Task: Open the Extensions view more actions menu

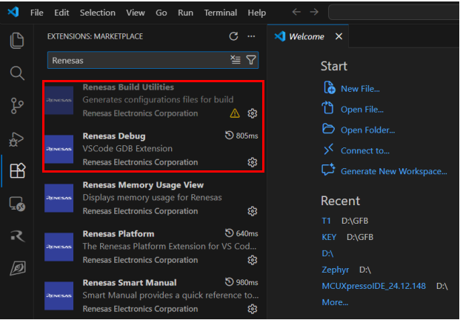Action: point(251,36)
